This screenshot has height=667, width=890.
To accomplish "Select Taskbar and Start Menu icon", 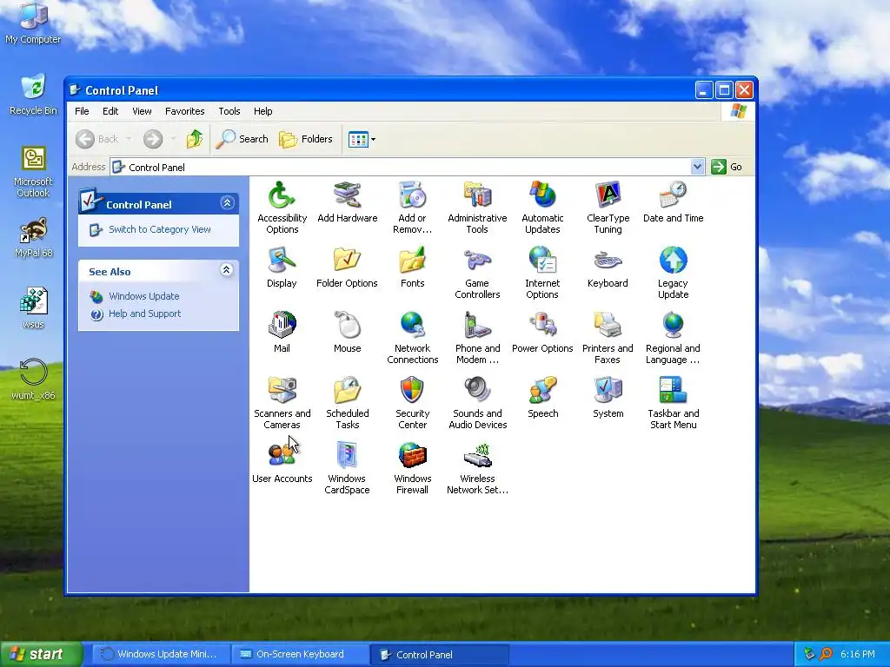I will point(674,391).
